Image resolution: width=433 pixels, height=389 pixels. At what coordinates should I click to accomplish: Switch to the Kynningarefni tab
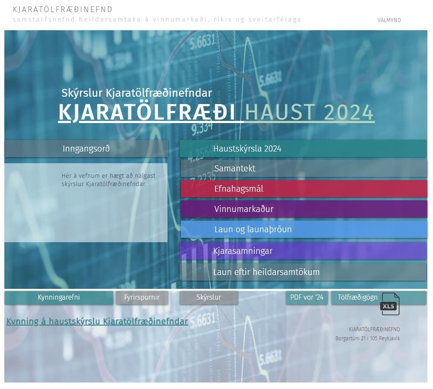click(59, 297)
